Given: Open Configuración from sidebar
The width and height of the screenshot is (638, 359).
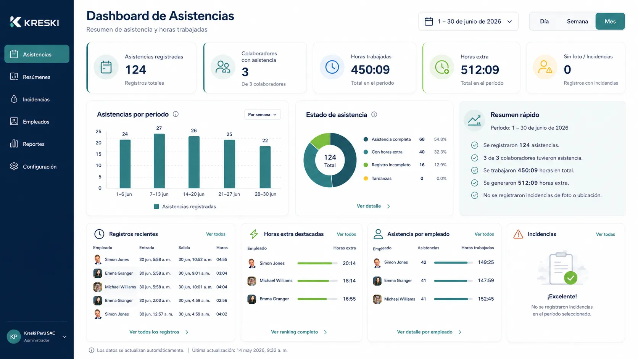Looking at the screenshot, I should (37, 166).
